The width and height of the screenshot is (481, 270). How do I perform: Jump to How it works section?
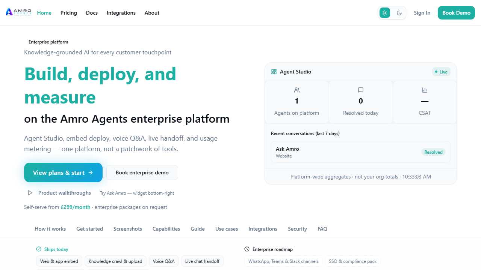coord(50,229)
